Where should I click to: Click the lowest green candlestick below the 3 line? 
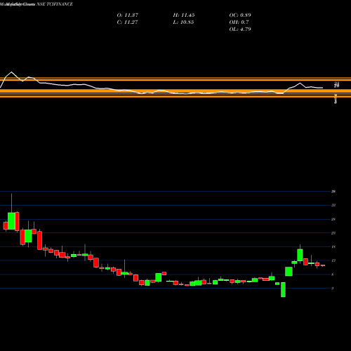(x=283, y=290)
